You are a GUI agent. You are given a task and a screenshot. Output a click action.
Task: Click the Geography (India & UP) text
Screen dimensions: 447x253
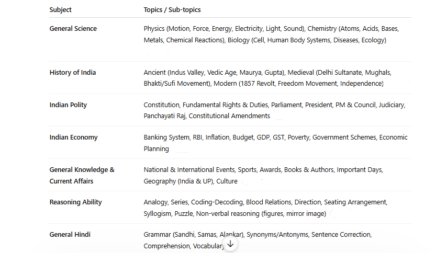[178, 181]
